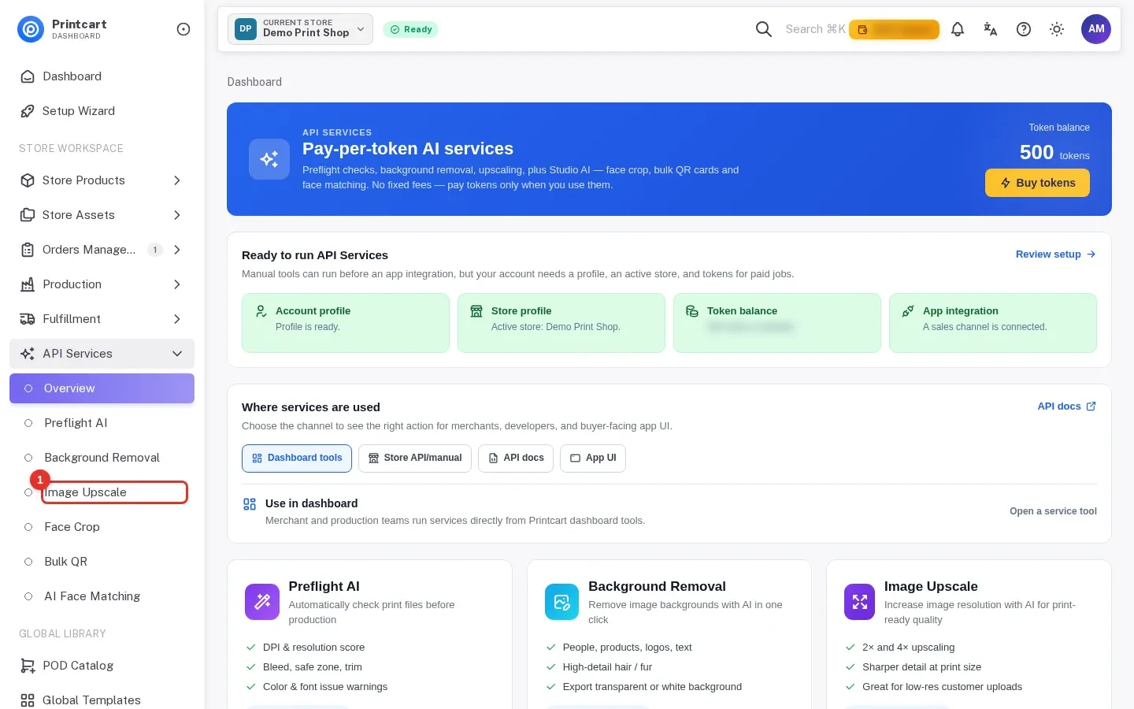This screenshot has height=709, width=1134.
Task: Click the Image Upscale card expand icon
Action: (860, 602)
